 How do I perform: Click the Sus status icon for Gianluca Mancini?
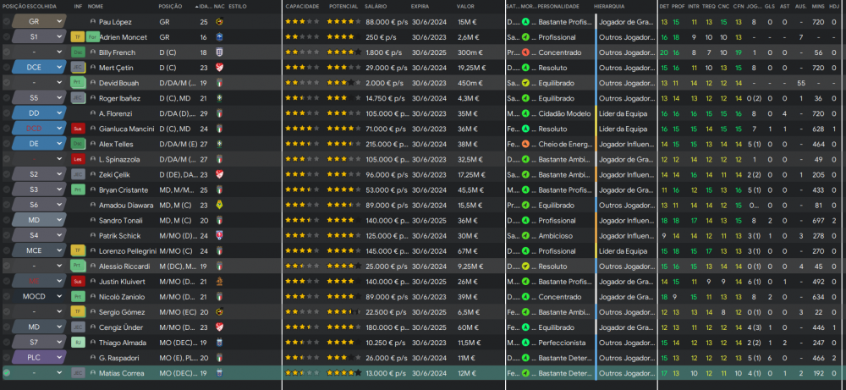click(78, 129)
